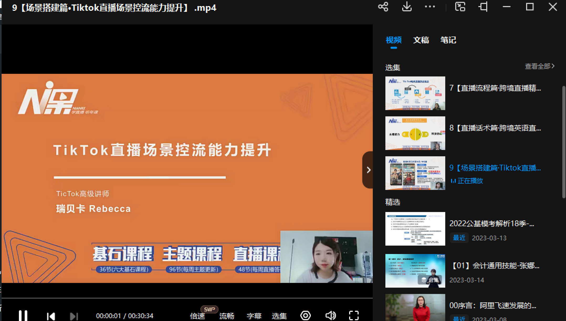Viewport: 566px width, 321px height.
Task: Switch to the 文稿 tab
Action: pos(421,40)
